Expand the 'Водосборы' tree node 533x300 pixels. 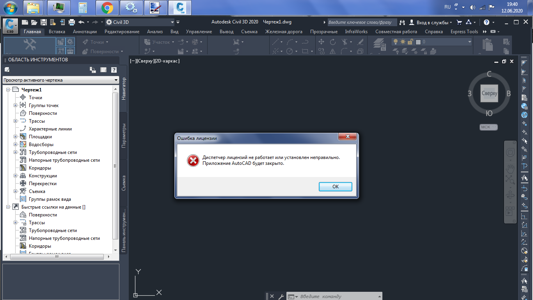point(16,145)
